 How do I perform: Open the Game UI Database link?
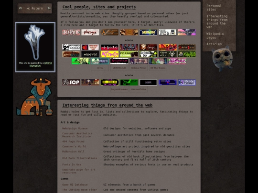(75, 184)
